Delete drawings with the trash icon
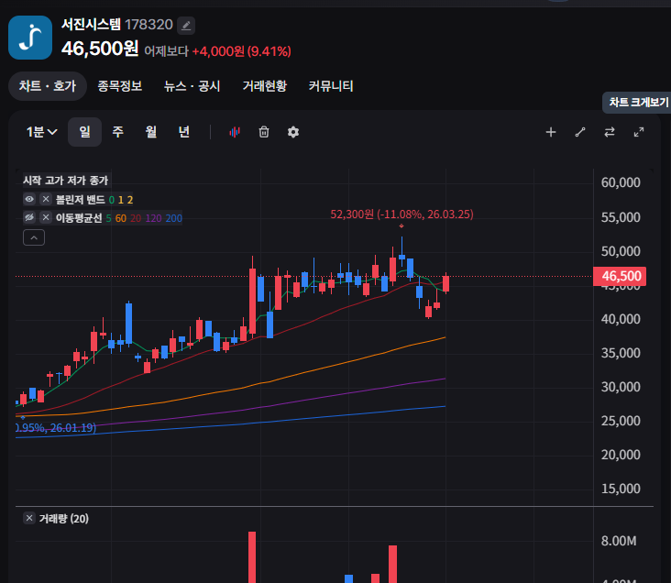Screen dimensions: 671x583 coord(264,132)
